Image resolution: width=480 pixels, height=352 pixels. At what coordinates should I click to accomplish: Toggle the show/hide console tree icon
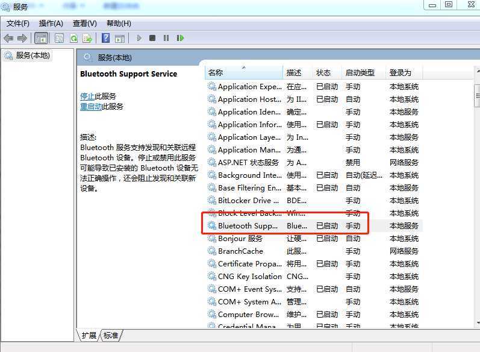(42, 39)
